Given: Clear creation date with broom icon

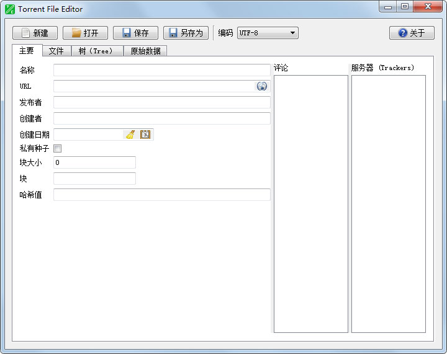Looking at the screenshot, I should (x=130, y=135).
